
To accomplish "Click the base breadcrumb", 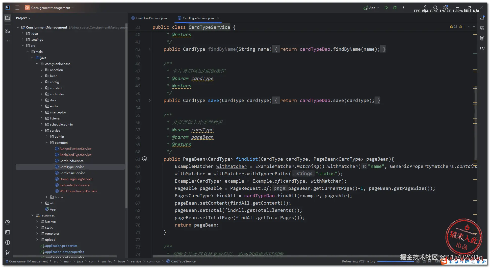I will (121, 261).
